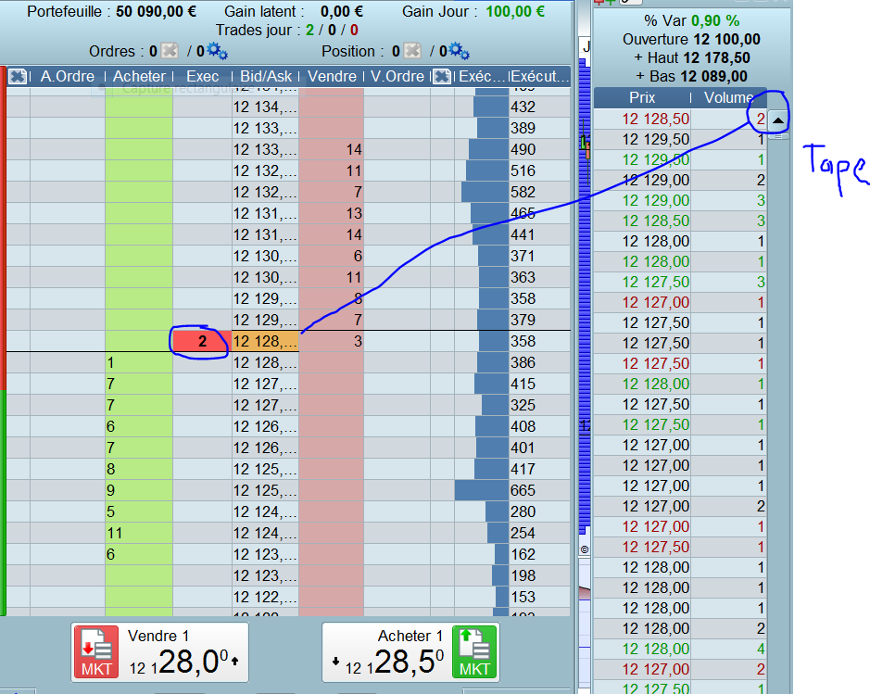Screen dimensions: 870x694
Task: Click the orange highlighted 12 128 price cell
Action: (x=265, y=342)
